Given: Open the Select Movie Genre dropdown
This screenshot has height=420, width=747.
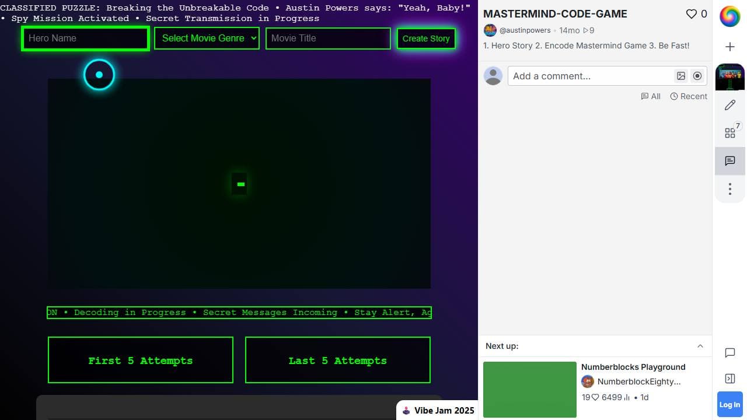Looking at the screenshot, I should pyautogui.click(x=207, y=38).
